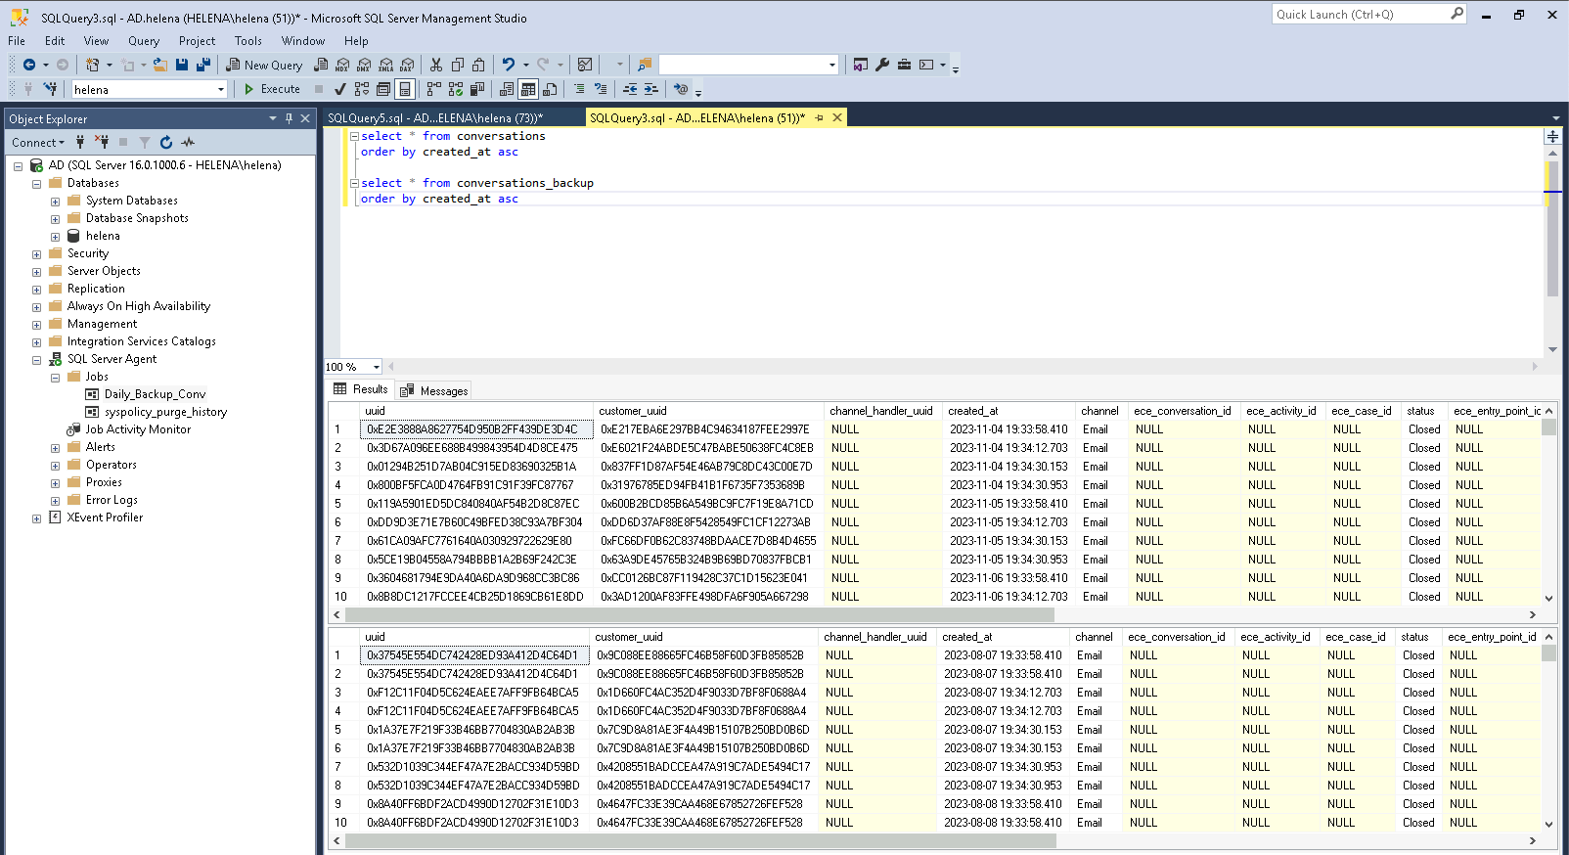The height and width of the screenshot is (855, 1569).
Task: Select the Daily_Backup_Conv job
Action: coord(155,394)
